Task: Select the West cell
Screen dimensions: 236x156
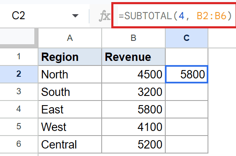Action: (70, 127)
